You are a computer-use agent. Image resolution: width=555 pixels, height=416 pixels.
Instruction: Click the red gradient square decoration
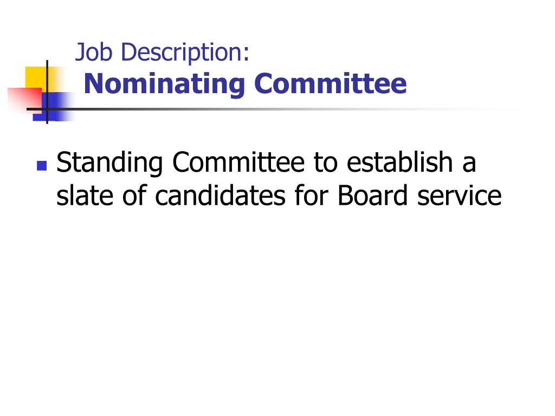[x=24, y=100]
